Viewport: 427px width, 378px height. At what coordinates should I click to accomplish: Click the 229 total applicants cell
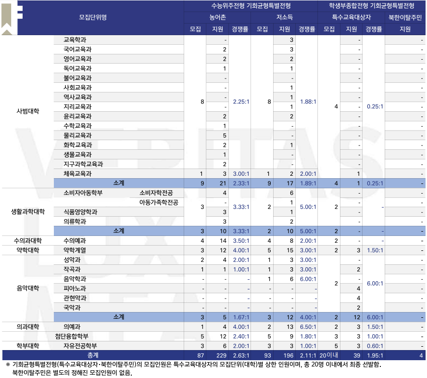[x=221, y=355]
